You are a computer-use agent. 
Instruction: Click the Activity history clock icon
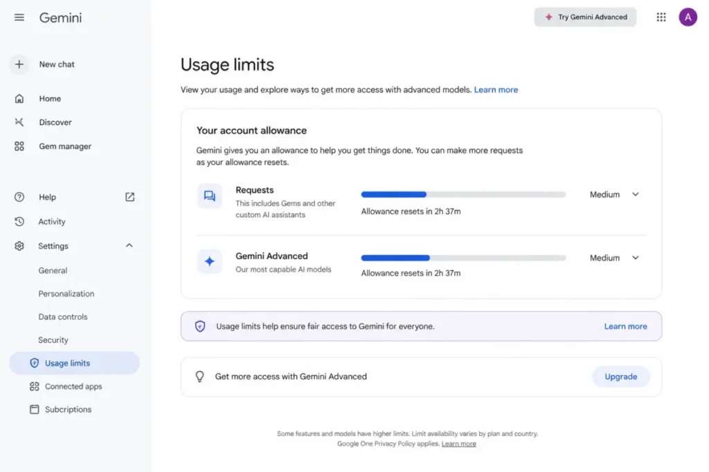tap(19, 222)
